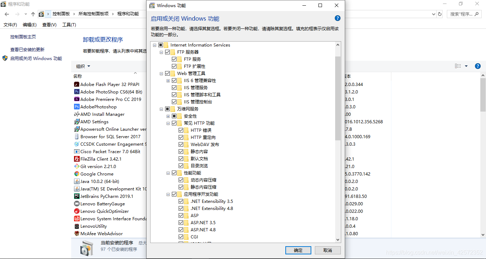
Task: Open the 文件(F) menu
Action: click(10, 25)
